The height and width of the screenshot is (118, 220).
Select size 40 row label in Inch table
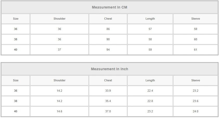(16, 111)
